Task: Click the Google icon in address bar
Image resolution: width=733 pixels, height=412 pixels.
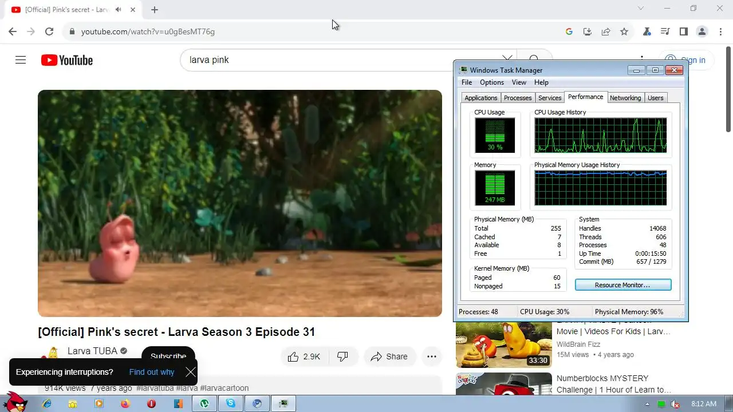Action: coord(569,31)
